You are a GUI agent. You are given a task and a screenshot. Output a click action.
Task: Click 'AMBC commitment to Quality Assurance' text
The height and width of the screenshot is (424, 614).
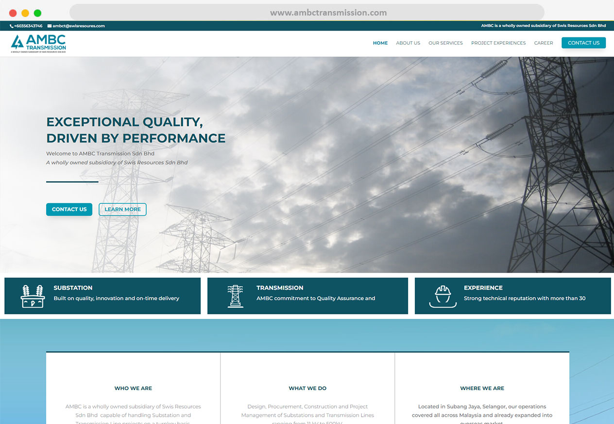316,298
